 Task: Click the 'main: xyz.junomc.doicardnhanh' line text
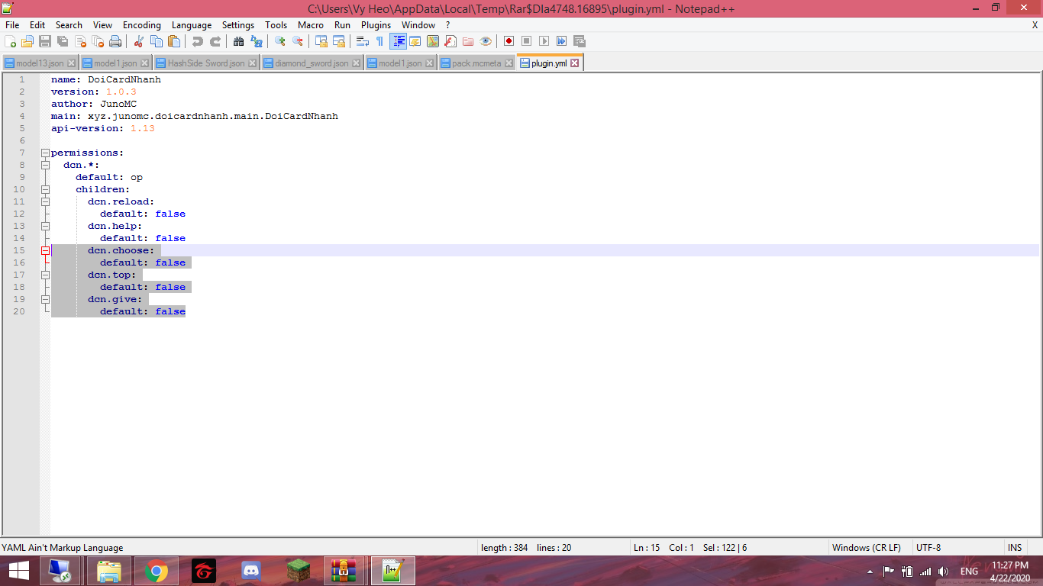pyautogui.click(x=195, y=116)
